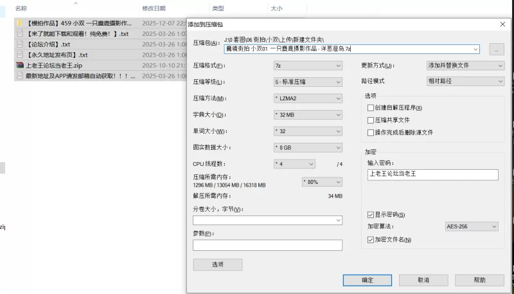Enable 创建自解压程序 option
Screen dimensions: 514x294
371,107
